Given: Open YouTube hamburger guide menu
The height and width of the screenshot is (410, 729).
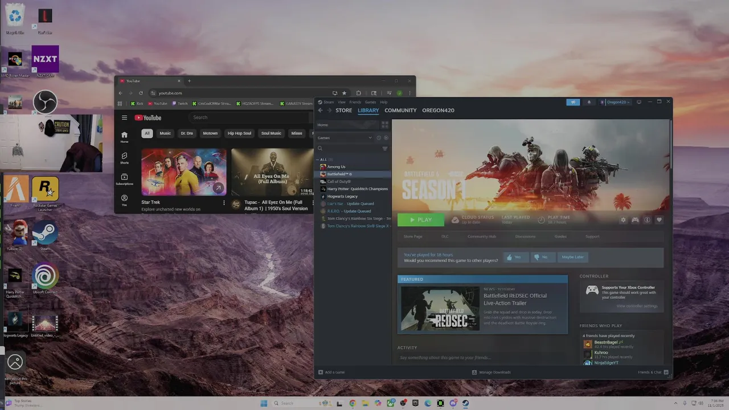Looking at the screenshot, I should pyautogui.click(x=124, y=118).
